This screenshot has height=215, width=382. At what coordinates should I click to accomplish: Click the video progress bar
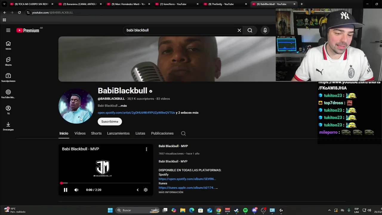tap(106, 183)
